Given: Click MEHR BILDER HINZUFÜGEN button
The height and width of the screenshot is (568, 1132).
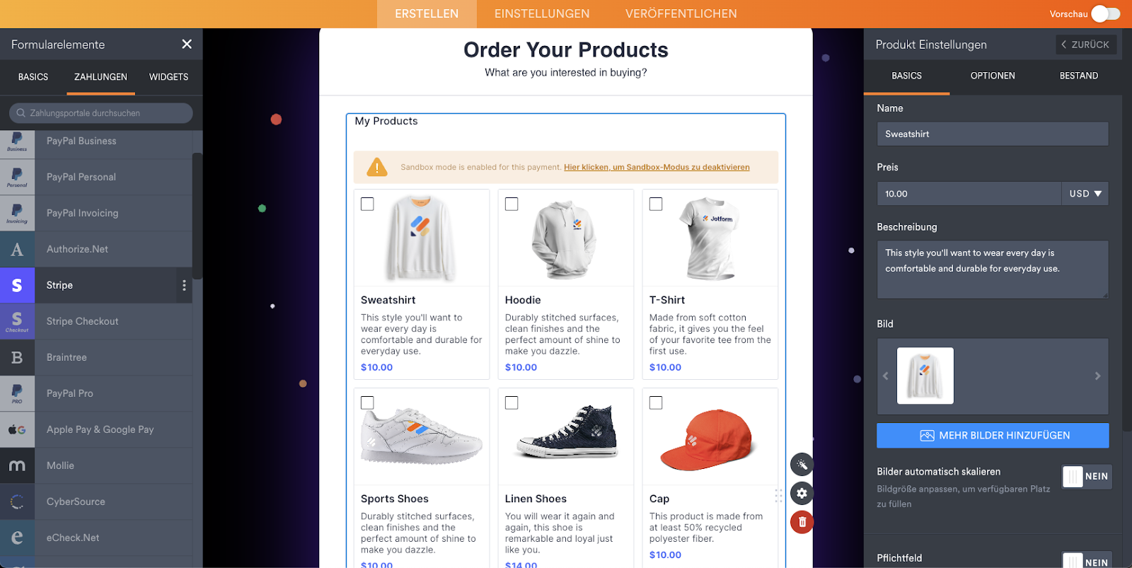Looking at the screenshot, I should click(x=993, y=435).
